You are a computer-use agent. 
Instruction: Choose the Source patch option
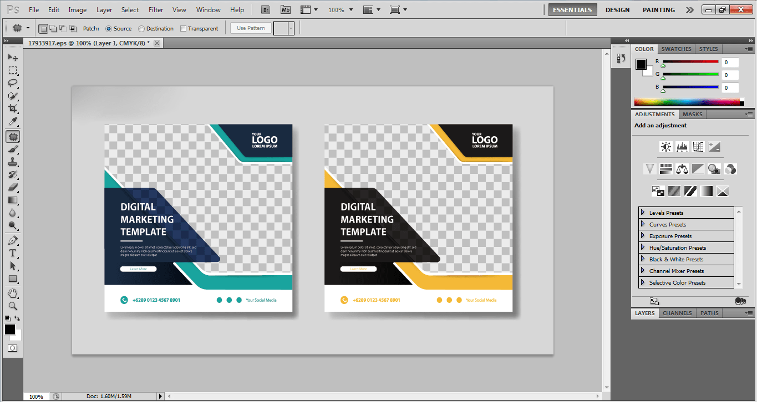[109, 29]
